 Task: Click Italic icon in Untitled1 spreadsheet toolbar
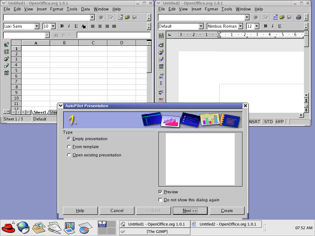[69, 26]
